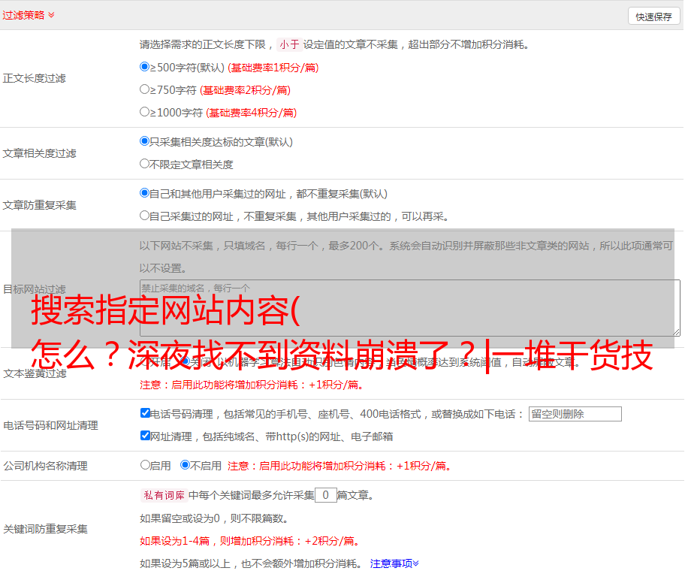Select the ≥500字符 default length option
The width and height of the screenshot is (685, 577).
pos(145,67)
